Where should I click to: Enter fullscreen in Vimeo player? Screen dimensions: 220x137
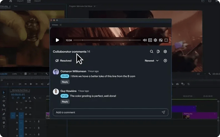pos(166,40)
